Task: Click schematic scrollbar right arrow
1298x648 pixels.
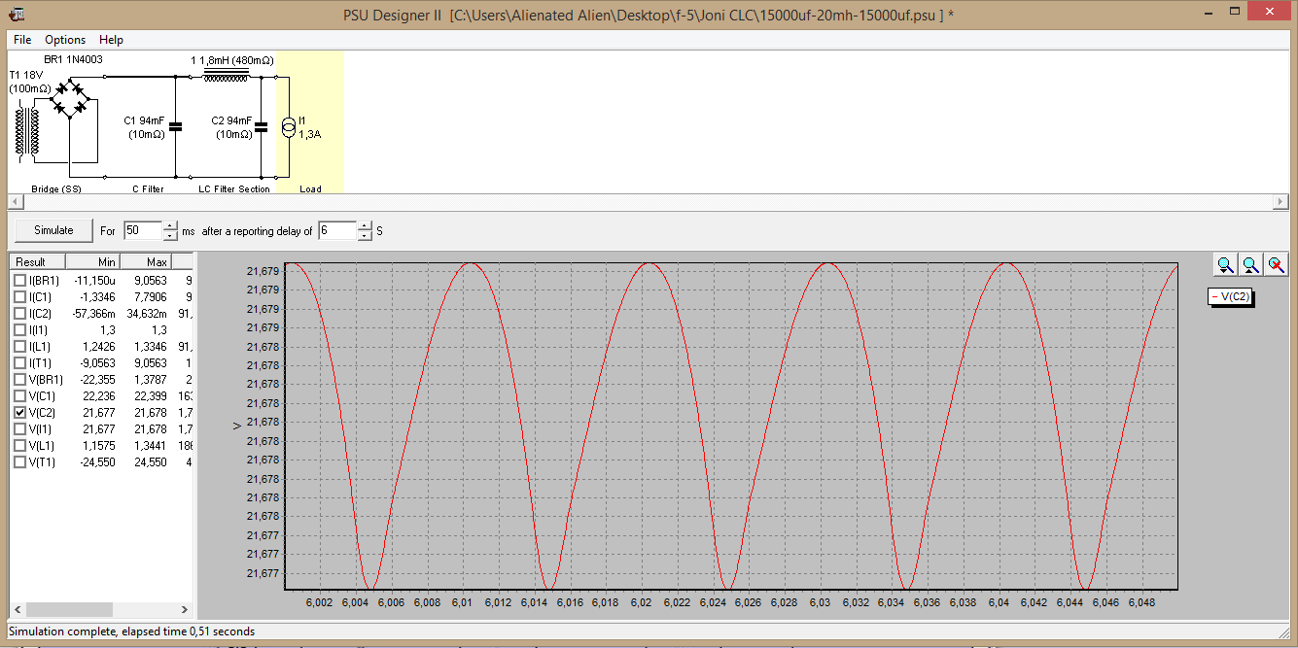Action: click(1281, 201)
